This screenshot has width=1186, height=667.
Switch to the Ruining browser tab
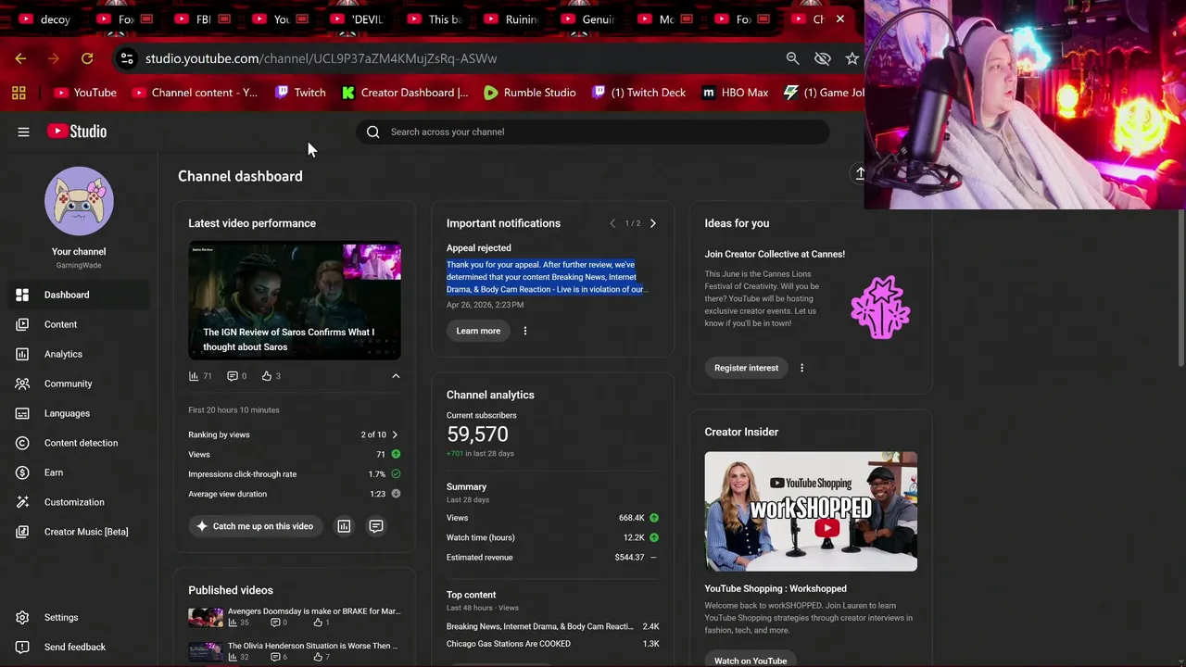tap(510, 19)
